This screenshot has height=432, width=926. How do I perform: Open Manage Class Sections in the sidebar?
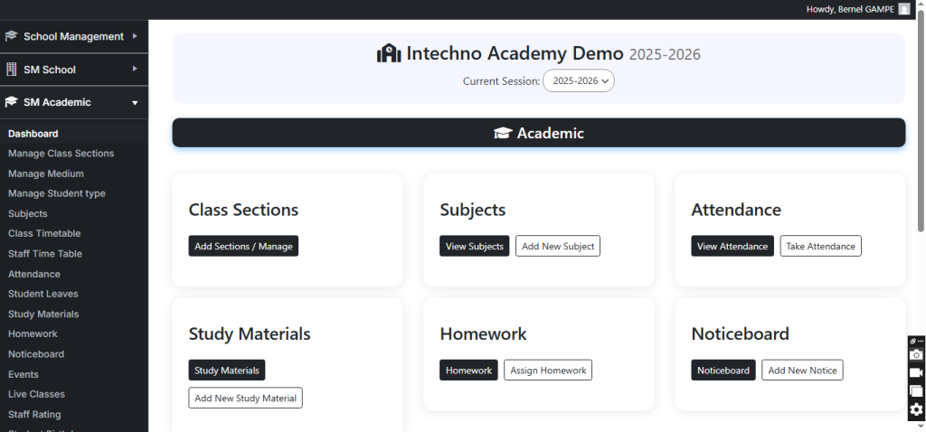coord(61,154)
